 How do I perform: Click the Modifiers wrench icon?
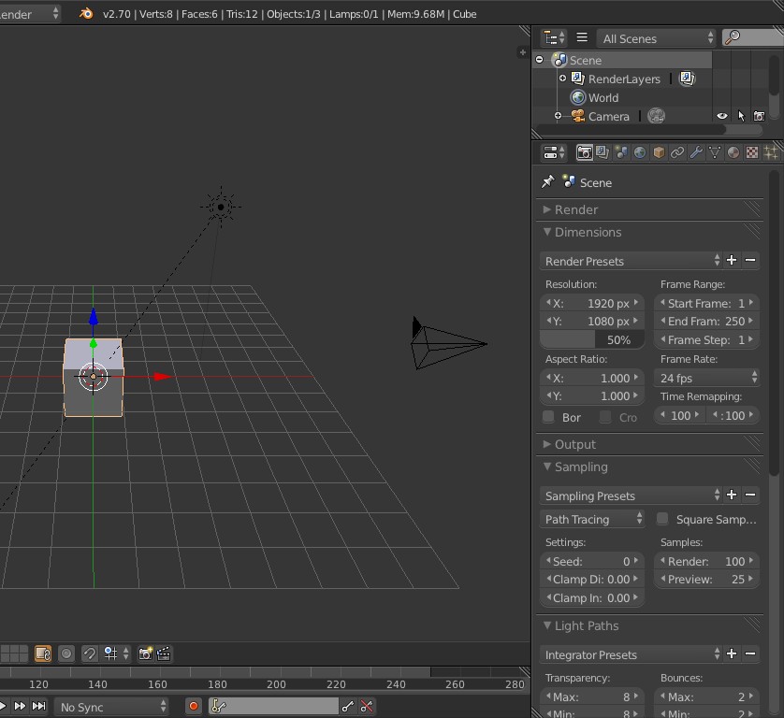pos(694,151)
